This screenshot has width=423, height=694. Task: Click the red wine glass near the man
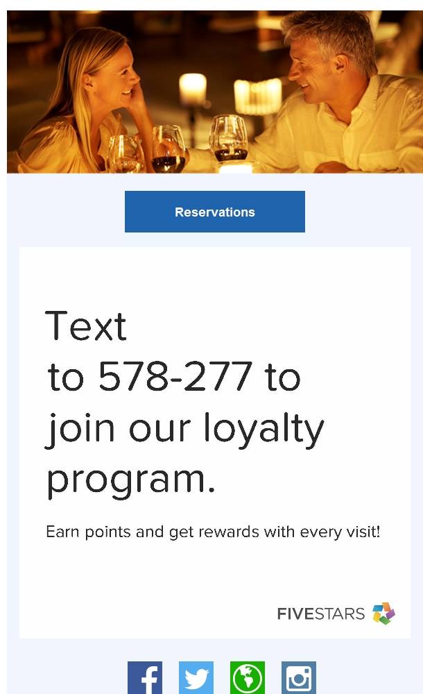coord(227,139)
